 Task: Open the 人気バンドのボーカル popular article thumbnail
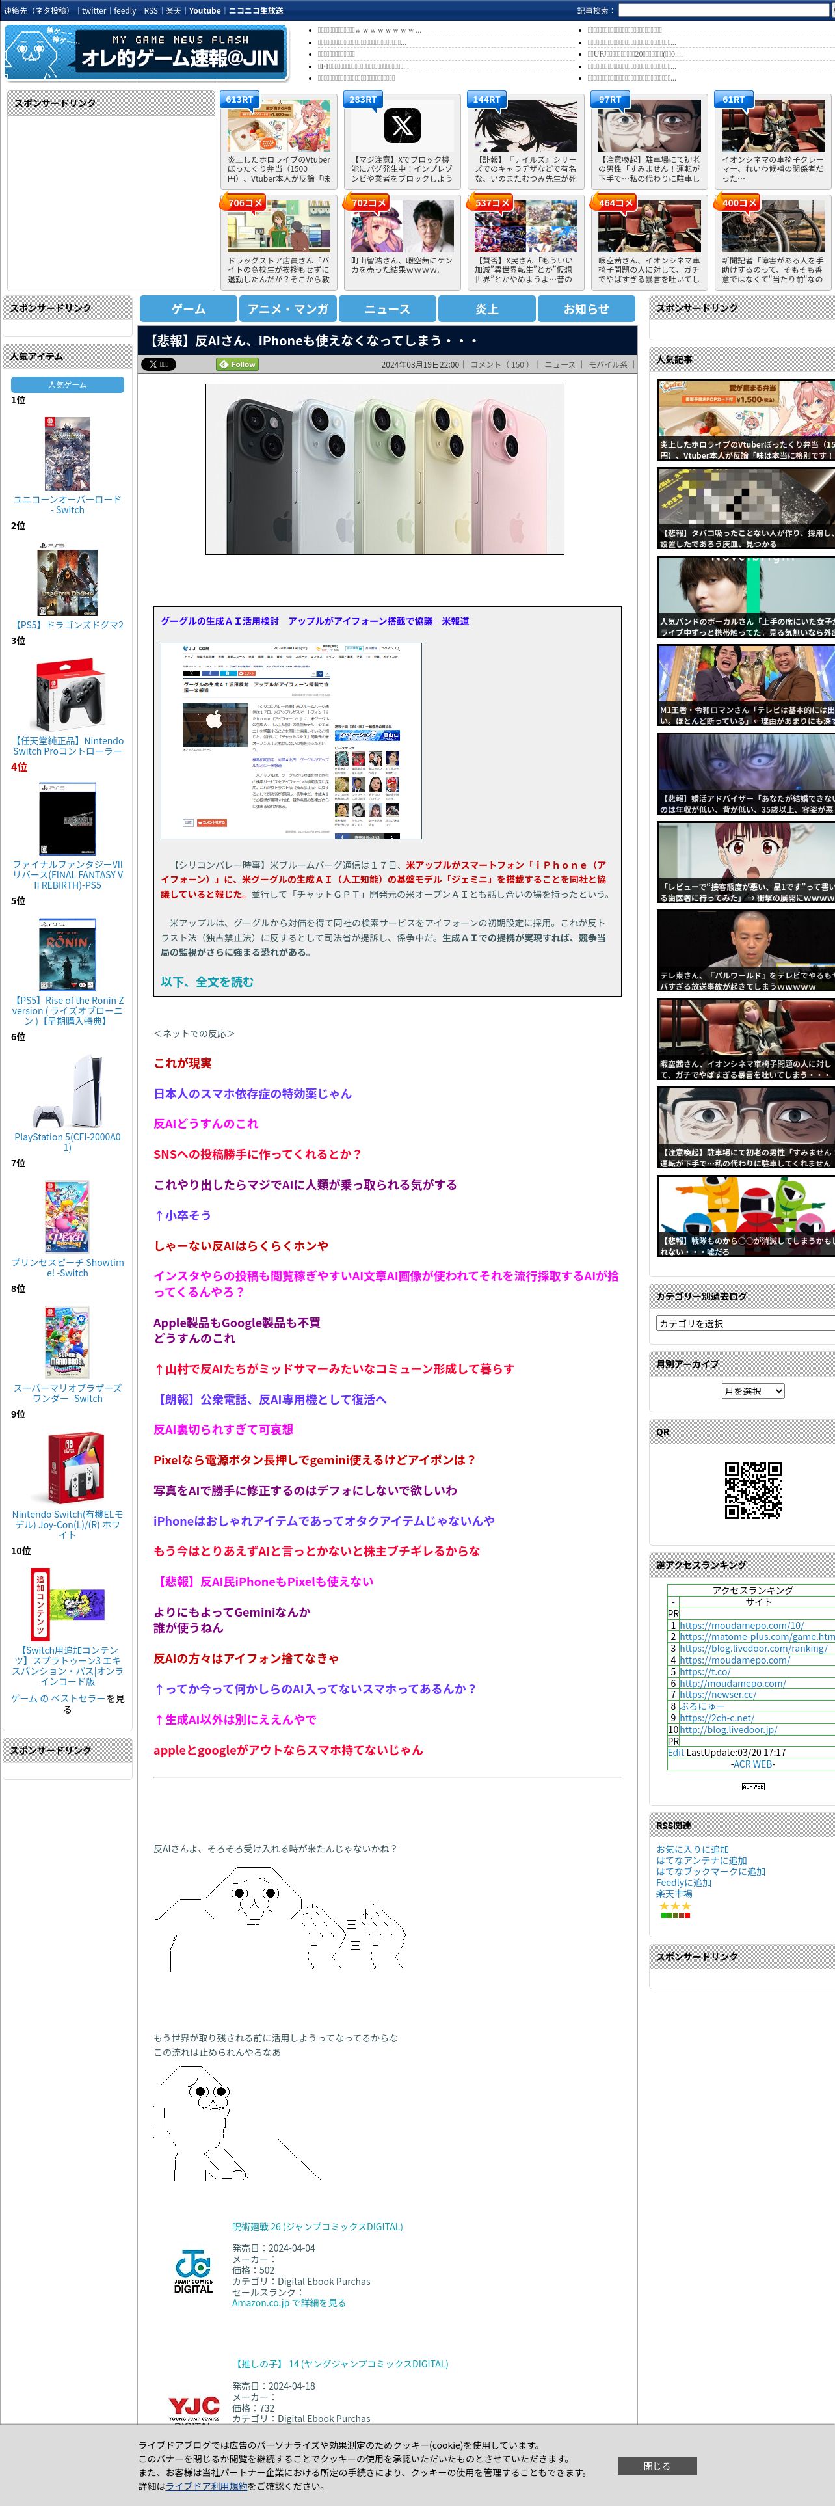click(745, 597)
